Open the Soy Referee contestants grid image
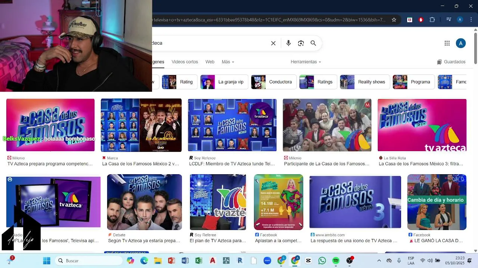The width and height of the screenshot is (478, 268). coord(232,125)
